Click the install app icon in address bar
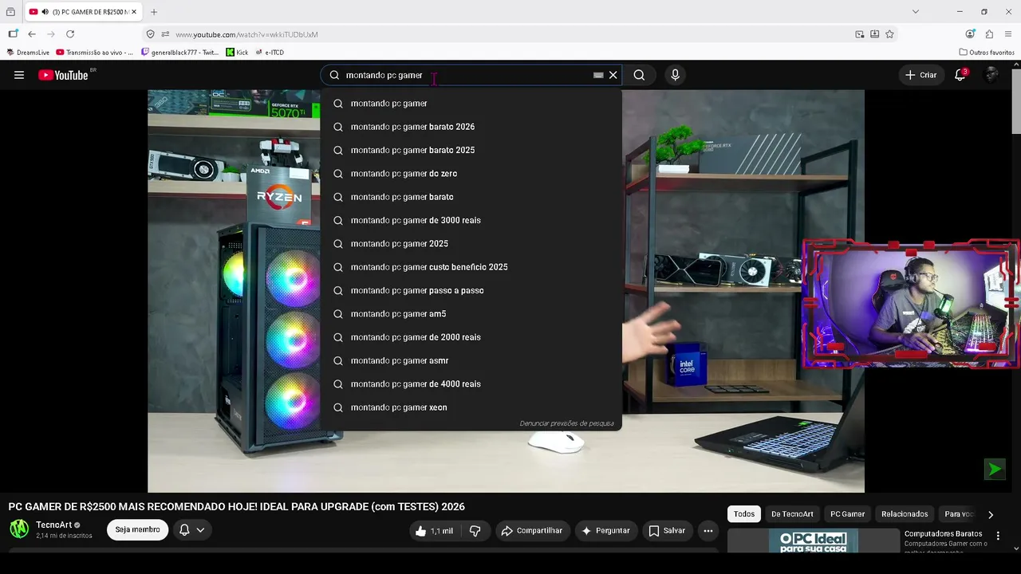Viewport: 1021px width, 574px height. 875,34
